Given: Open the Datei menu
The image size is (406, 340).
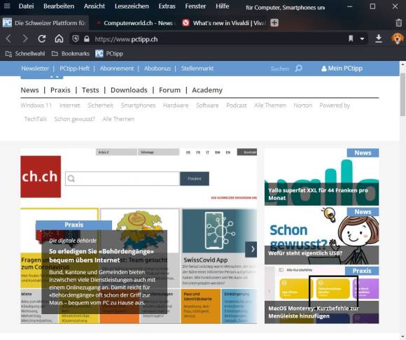Looking at the screenshot, I should [x=26, y=6].
